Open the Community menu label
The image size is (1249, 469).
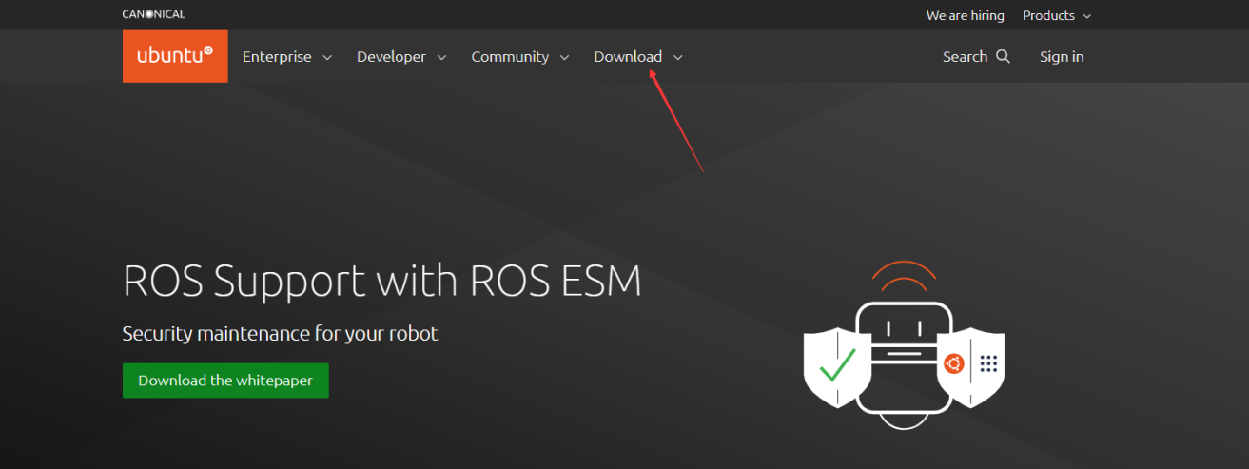510,57
